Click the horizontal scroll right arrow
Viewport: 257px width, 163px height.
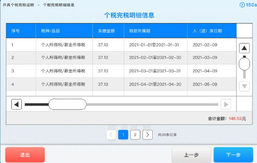[226, 104]
